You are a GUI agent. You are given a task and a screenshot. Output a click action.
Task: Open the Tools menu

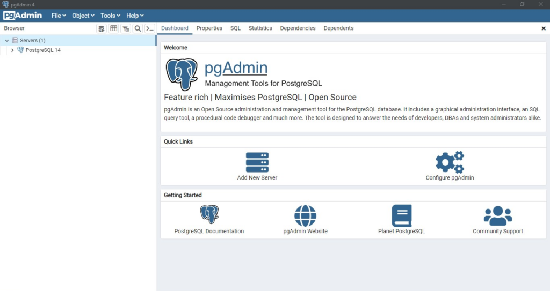110,16
